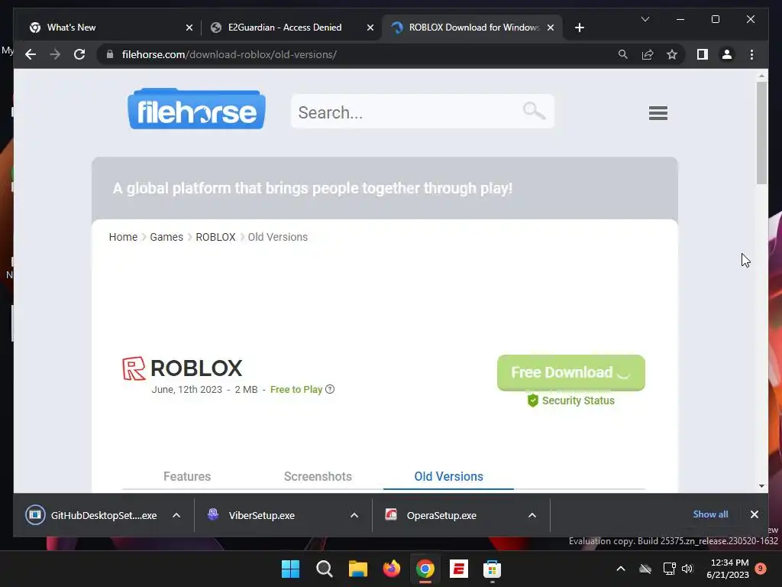Open Microsoft Store from taskbar
This screenshot has width=782, height=587.
pyautogui.click(x=492, y=569)
